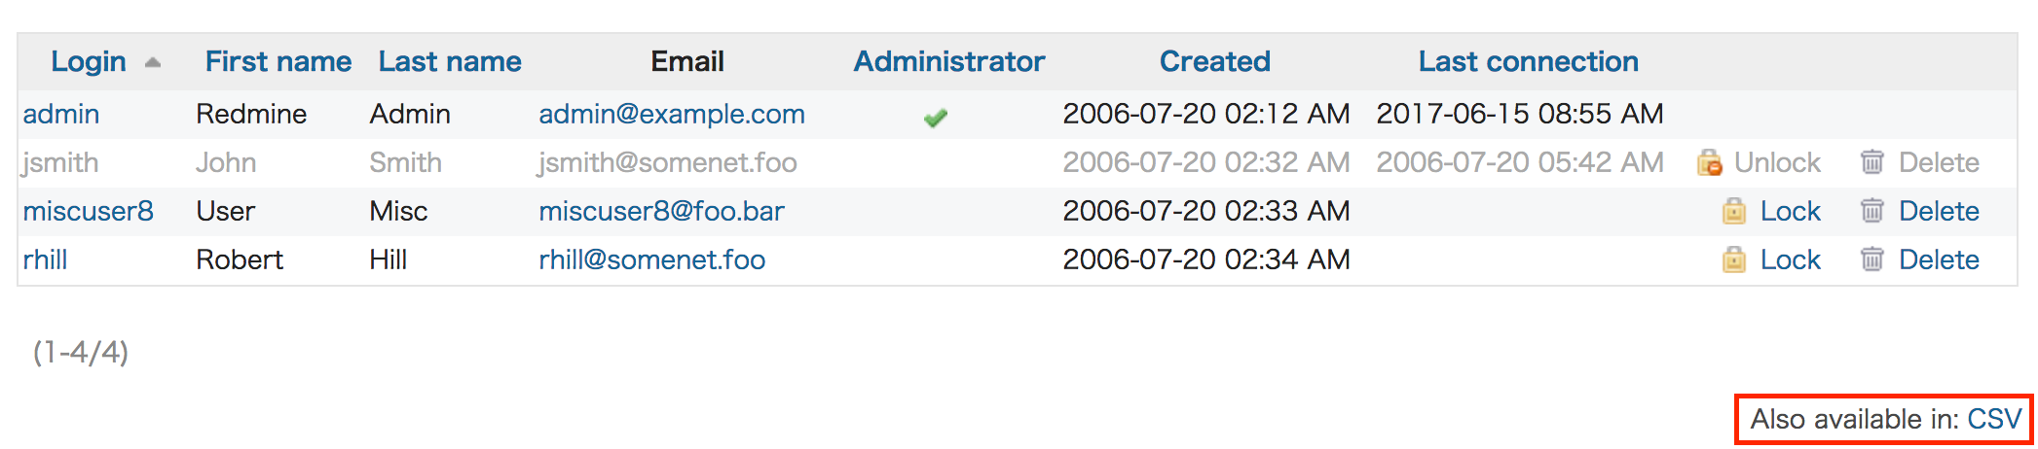Click the lock icon for miscuser8
Viewport: 2038px width, 449px height.
[1734, 211]
